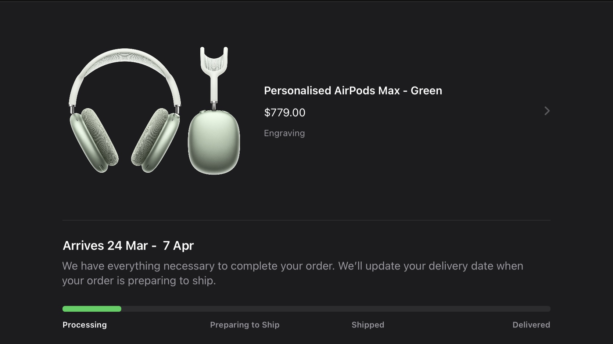Click the green filled part of progress bar

92,309
